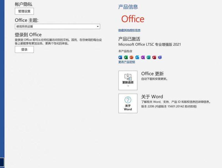
Task: Click the 更改产品密钥 link
Action: click(127, 62)
